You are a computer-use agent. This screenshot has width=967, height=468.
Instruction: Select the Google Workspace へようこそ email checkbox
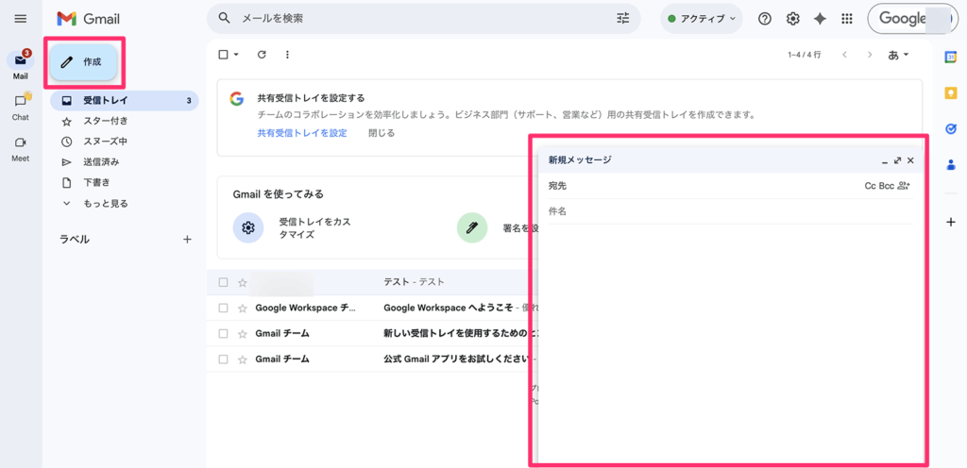pos(223,308)
